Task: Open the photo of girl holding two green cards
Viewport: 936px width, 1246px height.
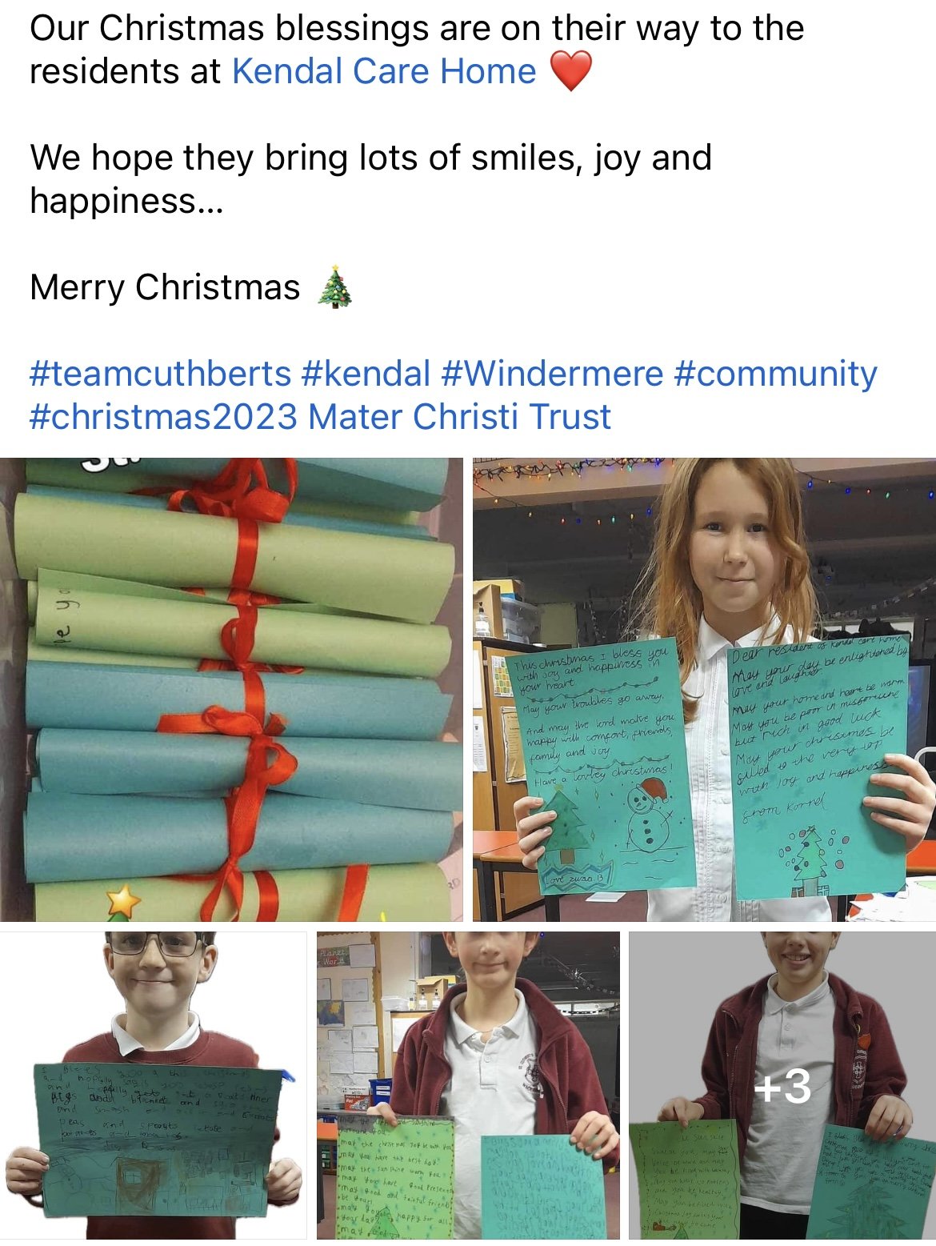Action: click(704, 689)
